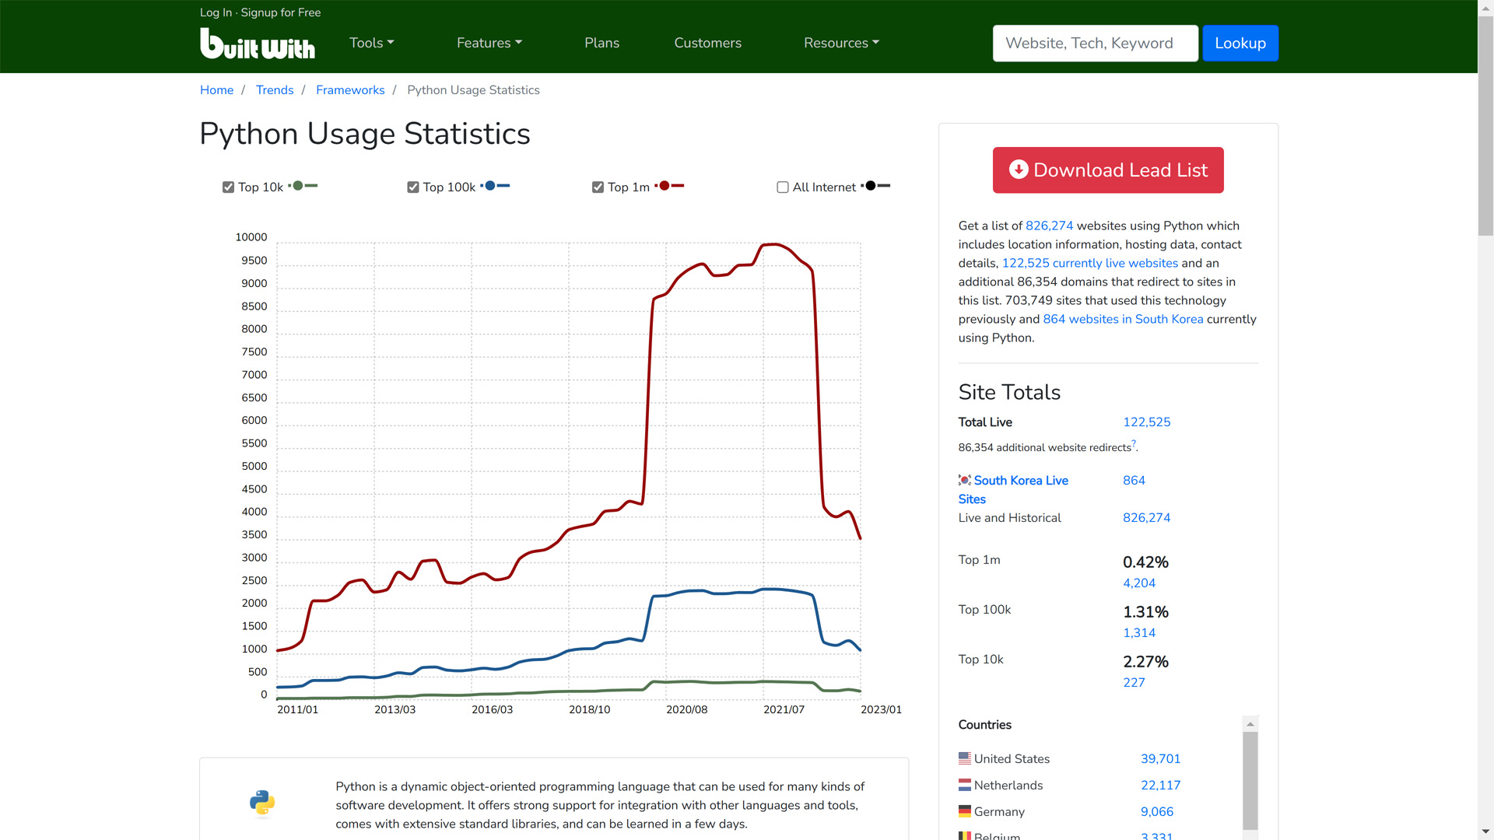Screen dimensions: 1494x840
Task: Click the Lookup button
Action: pos(1240,44)
